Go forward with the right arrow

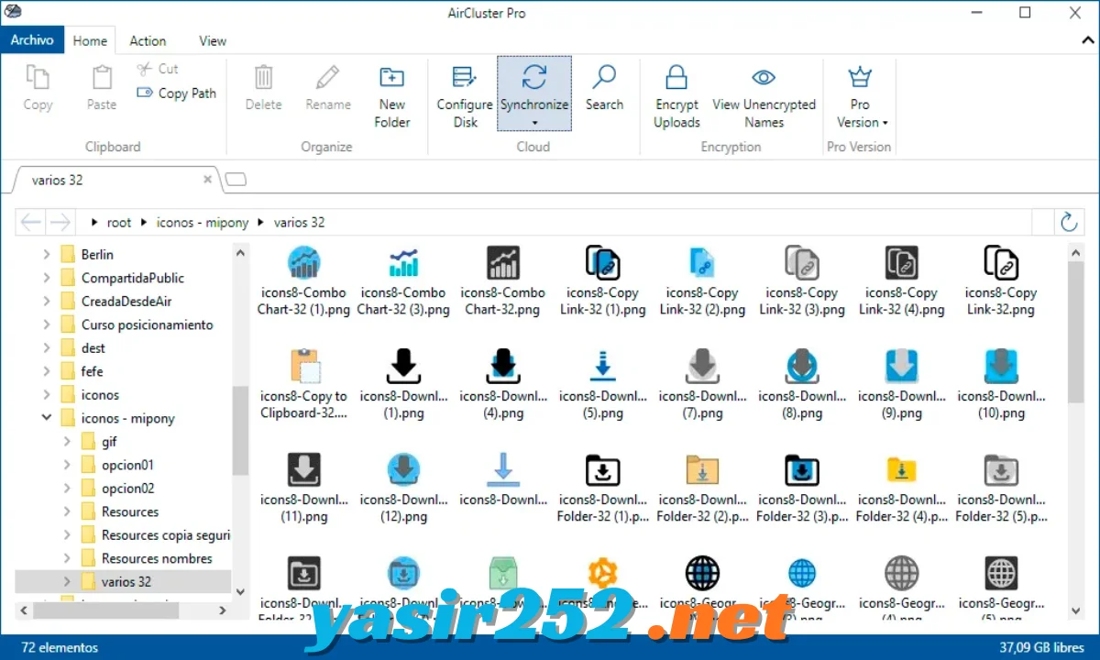point(60,222)
